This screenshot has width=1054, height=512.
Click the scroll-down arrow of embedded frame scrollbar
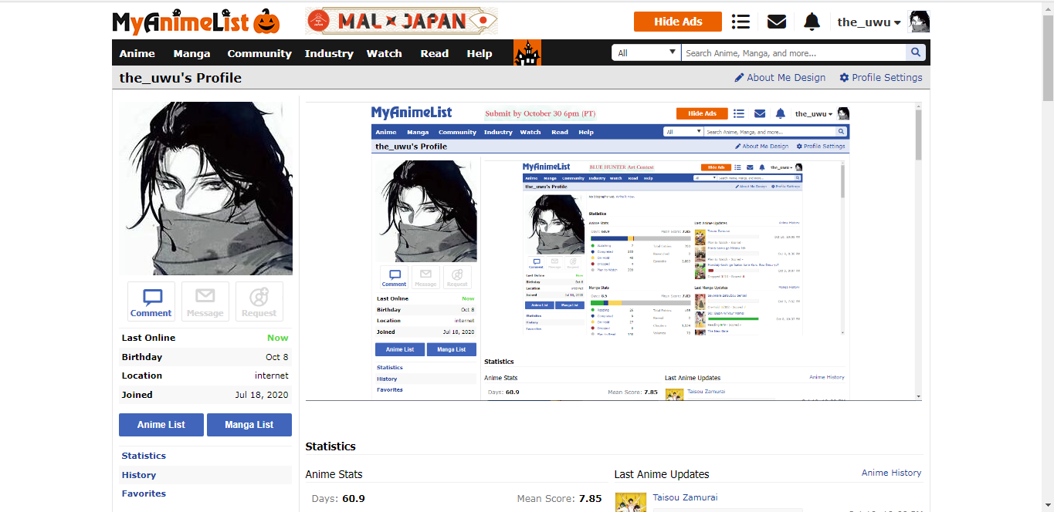click(918, 396)
